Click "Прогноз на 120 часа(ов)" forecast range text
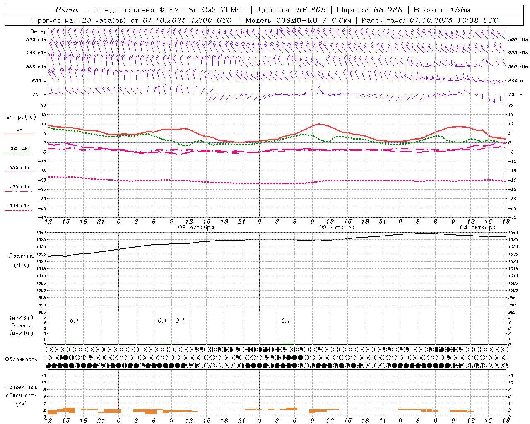The image size is (530, 424). tap(79, 20)
